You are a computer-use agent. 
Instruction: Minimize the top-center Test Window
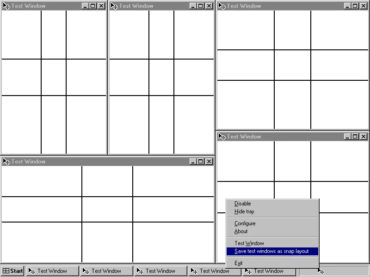tap(193, 6)
